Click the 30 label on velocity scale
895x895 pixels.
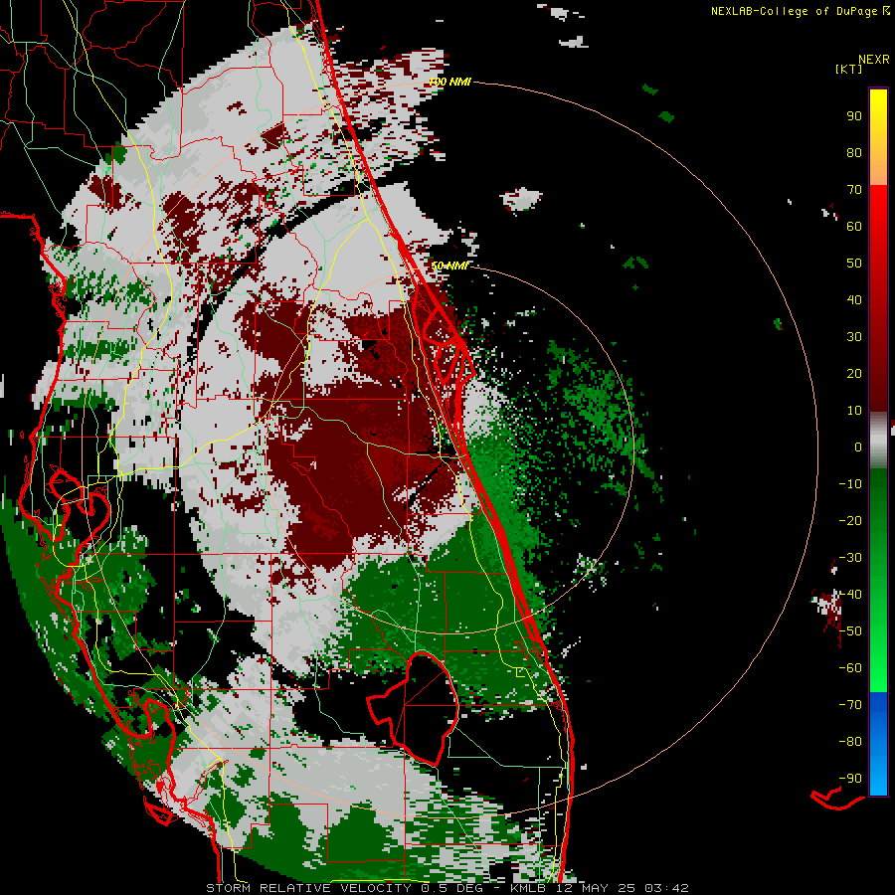(x=854, y=337)
